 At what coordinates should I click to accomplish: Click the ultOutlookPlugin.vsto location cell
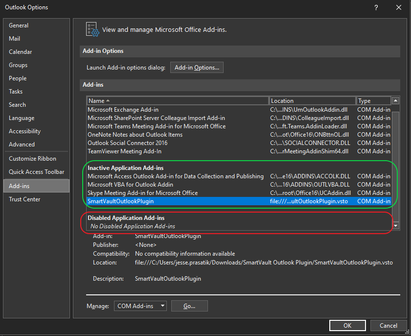(x=309, y=201)
